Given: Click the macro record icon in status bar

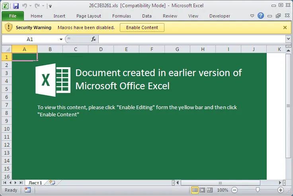Looking at the screenshot, I should pos(27,190).
